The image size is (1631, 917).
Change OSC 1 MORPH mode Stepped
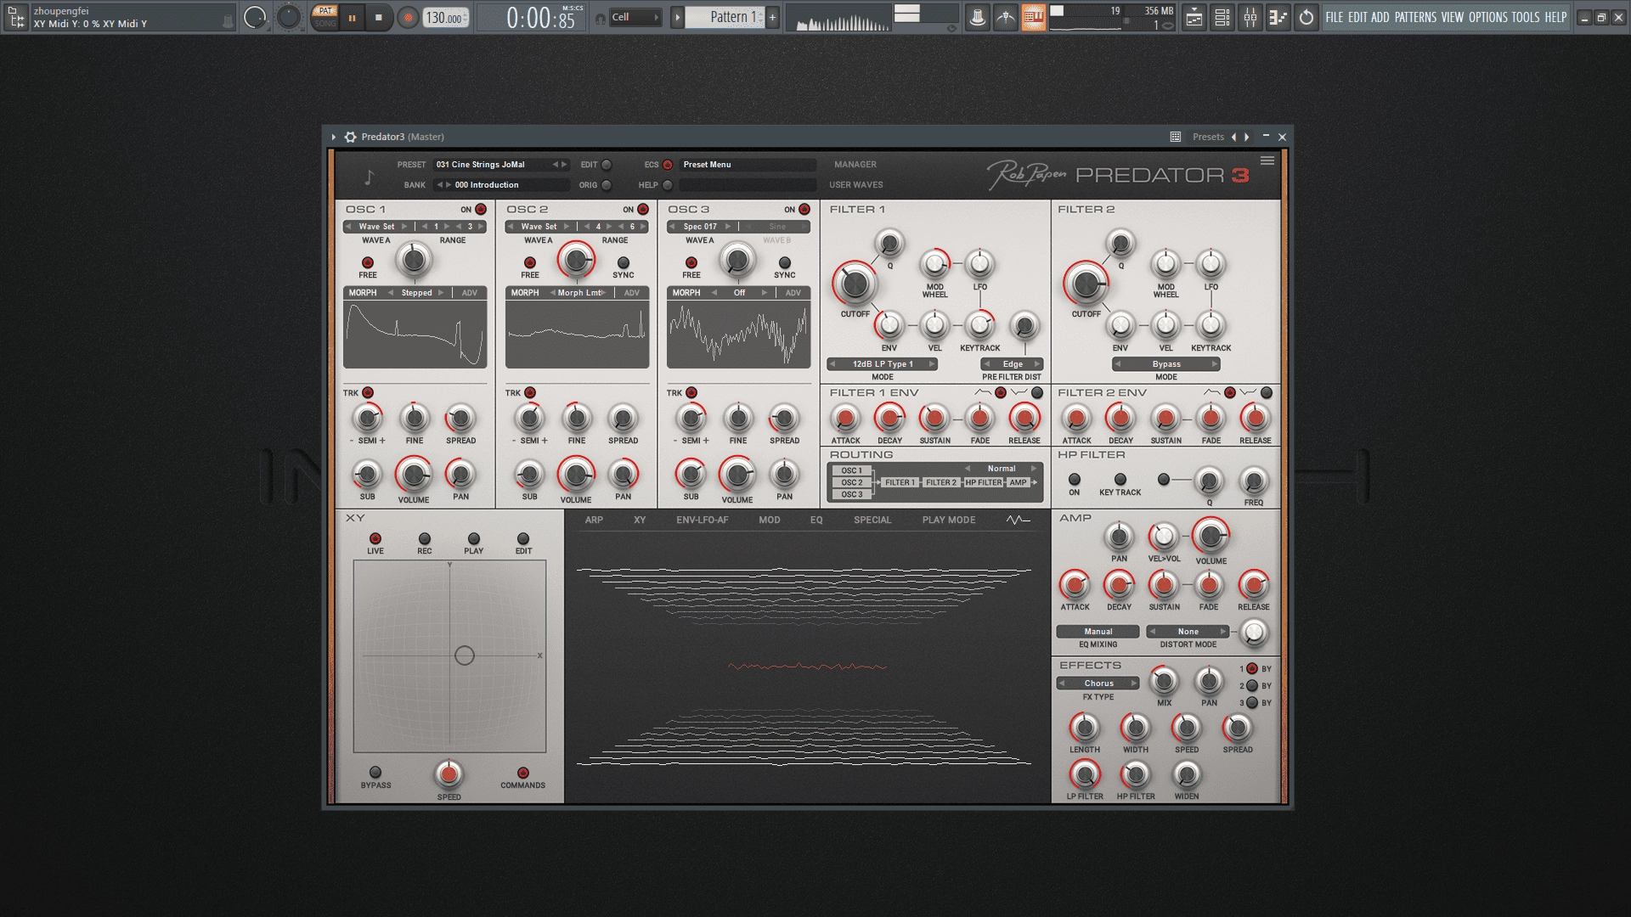[x=416, y=293]
